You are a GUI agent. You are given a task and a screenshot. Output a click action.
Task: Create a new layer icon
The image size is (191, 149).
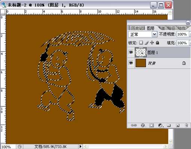click(x=178, y=125)
